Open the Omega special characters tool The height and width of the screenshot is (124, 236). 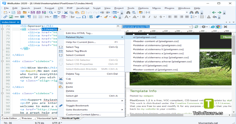click(84, 17)
